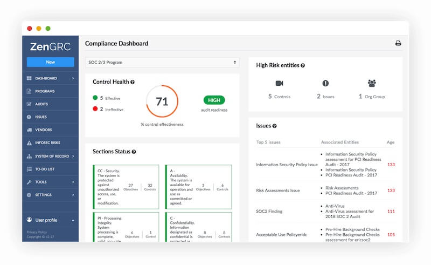
Task: Click the Vendors truck icon
Action: [29, 130]
